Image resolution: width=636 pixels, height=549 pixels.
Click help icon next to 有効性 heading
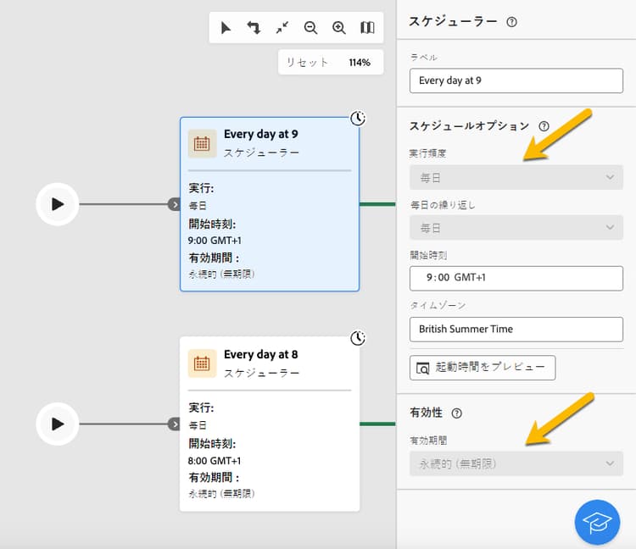[x=457, y=413]
